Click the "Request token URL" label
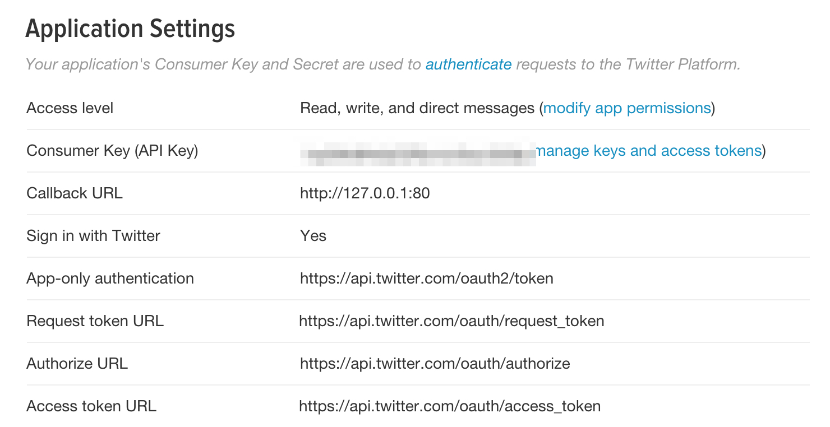This screenshot has height=427, width=830. point(95,321)
